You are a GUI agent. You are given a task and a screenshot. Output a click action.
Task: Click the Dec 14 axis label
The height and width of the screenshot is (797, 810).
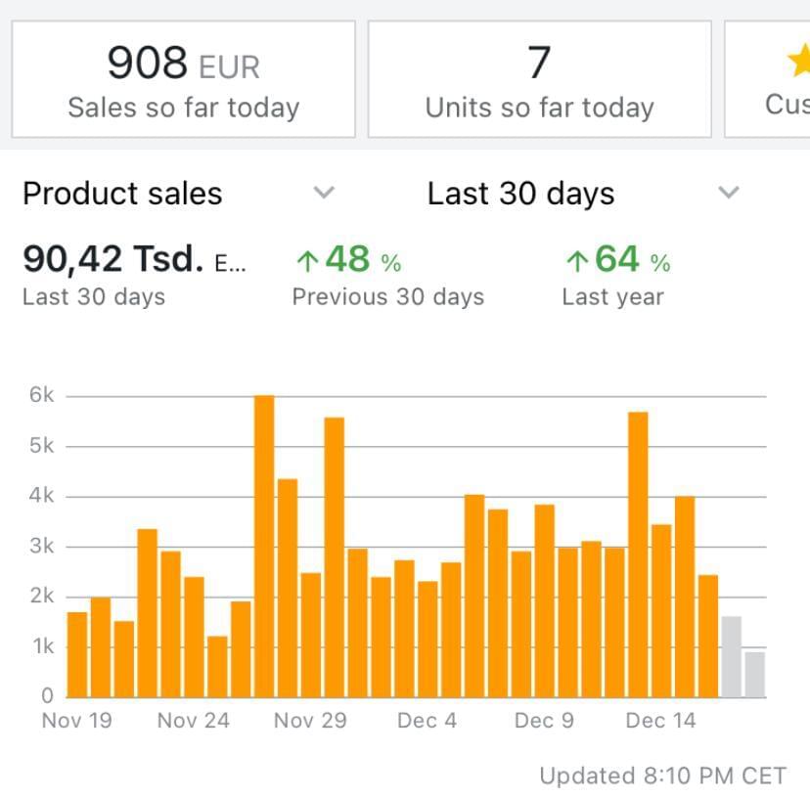click(x=660, y=721)
